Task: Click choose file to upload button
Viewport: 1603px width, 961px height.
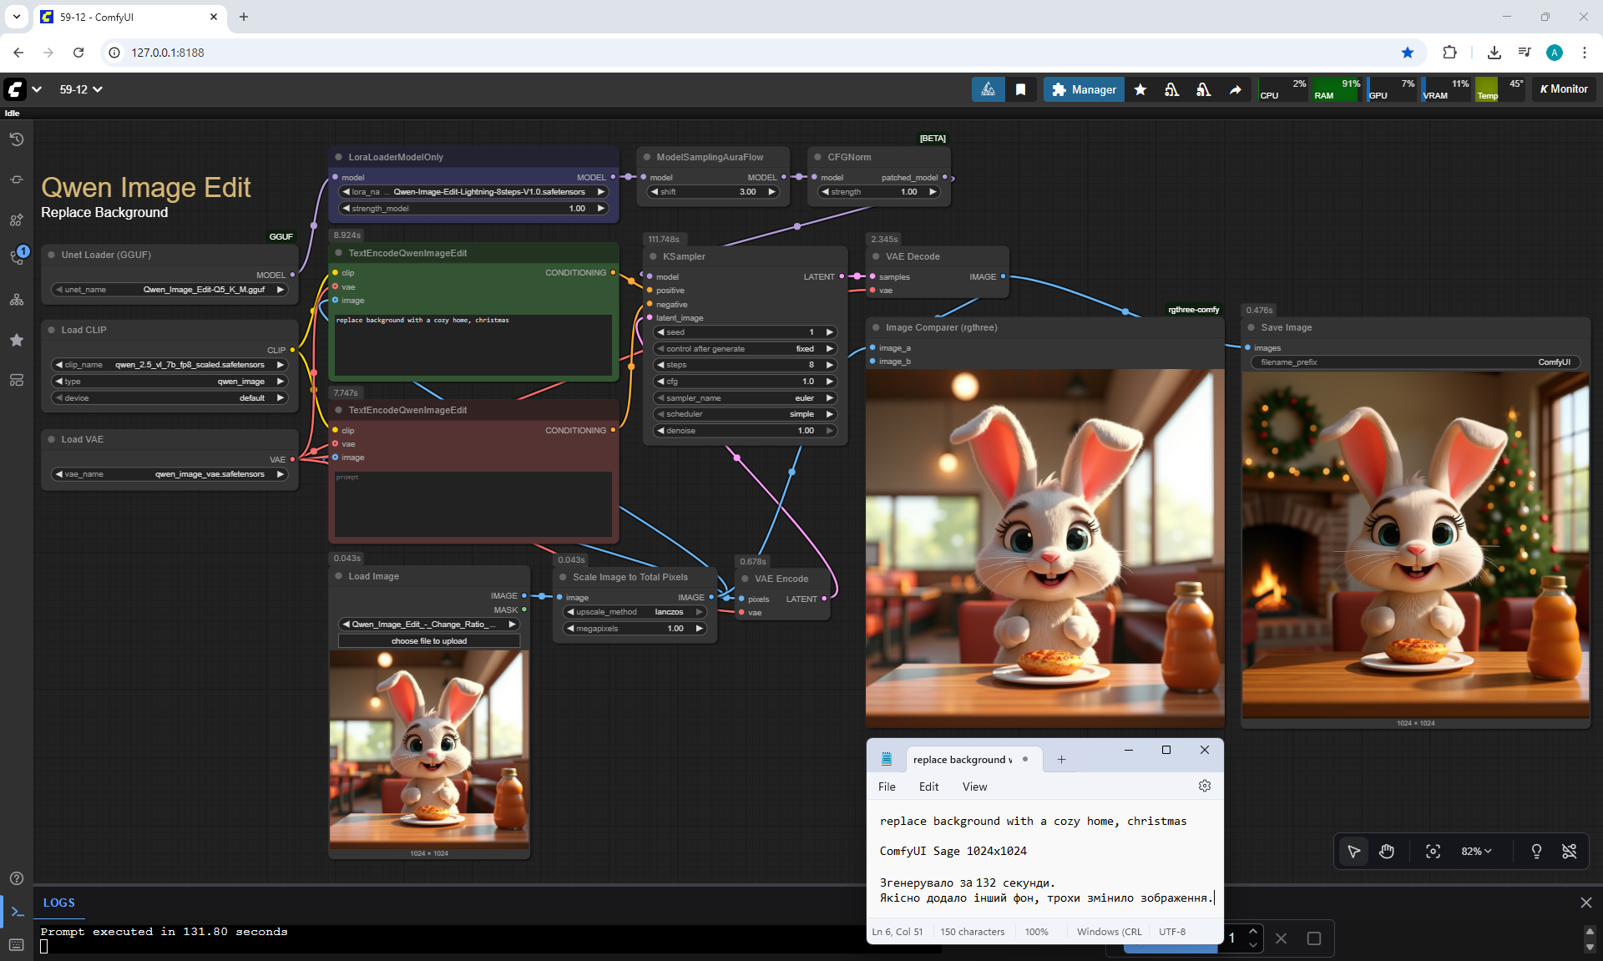Action: click(429, 641)
